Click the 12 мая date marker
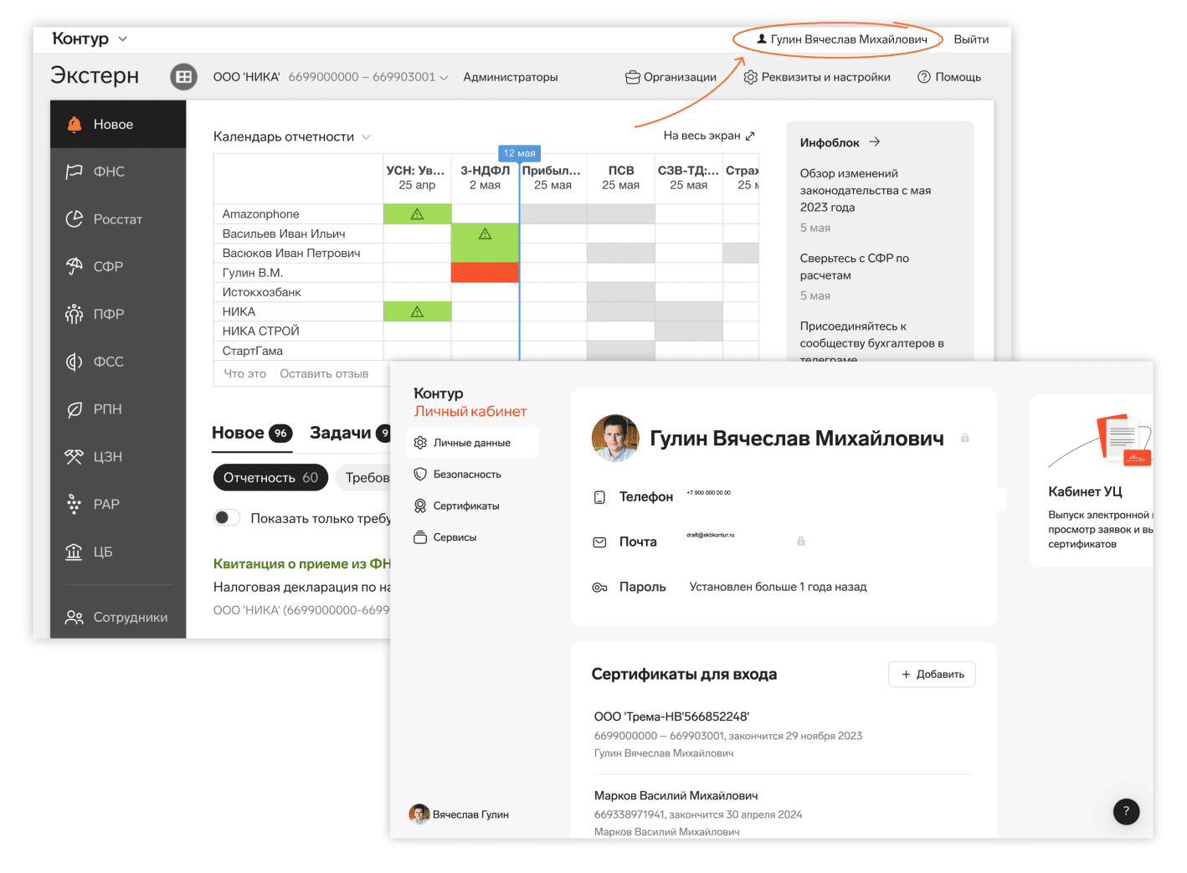This screenshot has height=873, width=1187. (x=519, y=153)
